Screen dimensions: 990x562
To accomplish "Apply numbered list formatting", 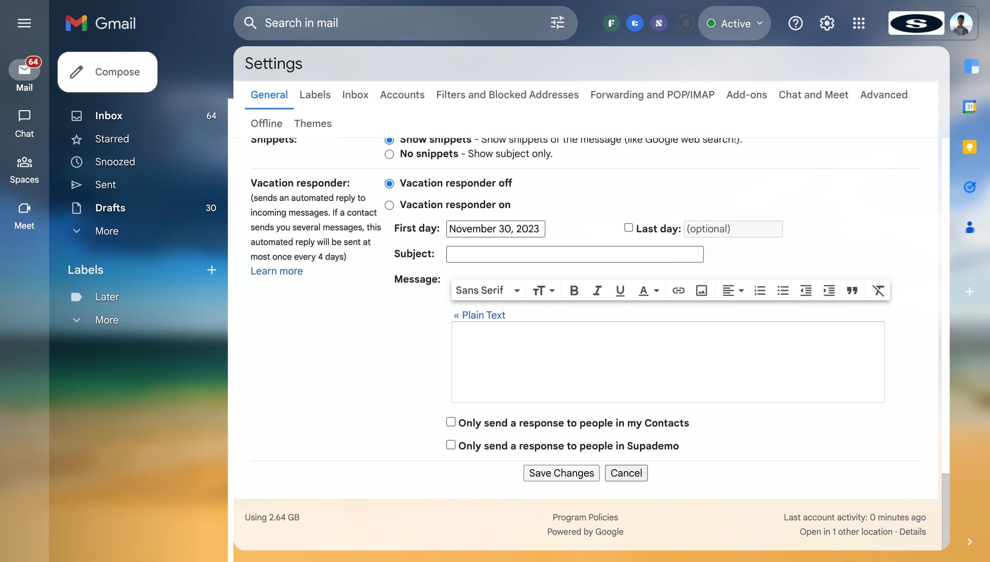I will coord(759,291).
